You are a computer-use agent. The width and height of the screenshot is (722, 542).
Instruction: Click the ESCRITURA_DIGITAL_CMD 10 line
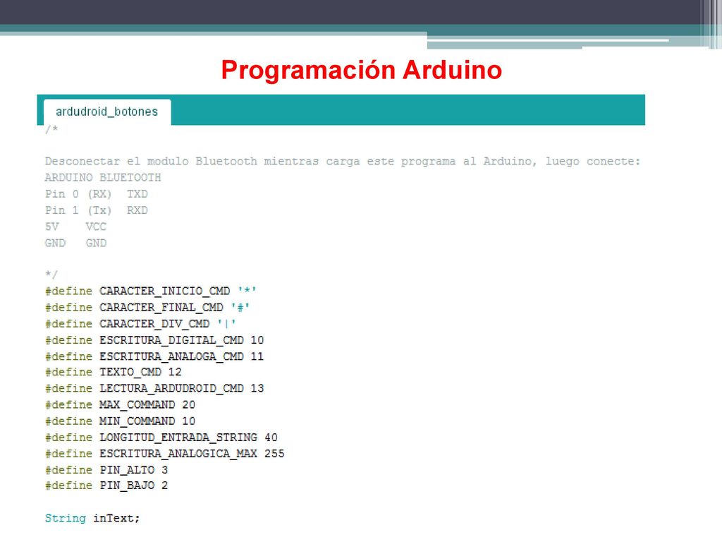154,340
